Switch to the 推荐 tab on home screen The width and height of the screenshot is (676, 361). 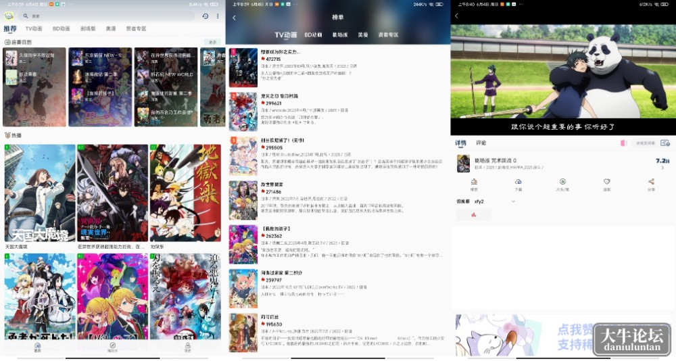point(10,28)
